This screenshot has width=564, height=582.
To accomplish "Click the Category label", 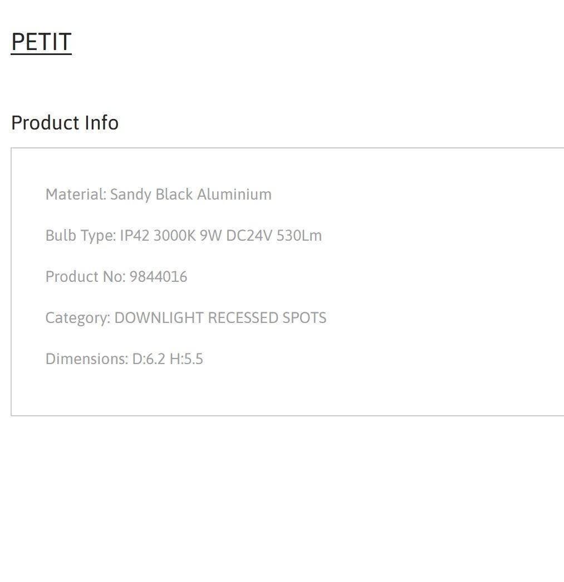I will [78, 319].
